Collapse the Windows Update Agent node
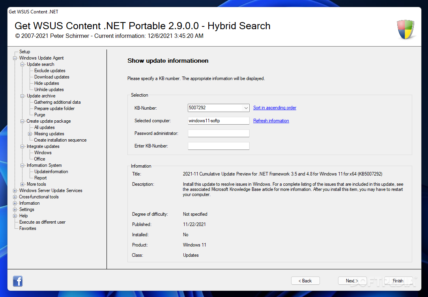This screenshot has width=428, height=297. [x=15, y=58]
